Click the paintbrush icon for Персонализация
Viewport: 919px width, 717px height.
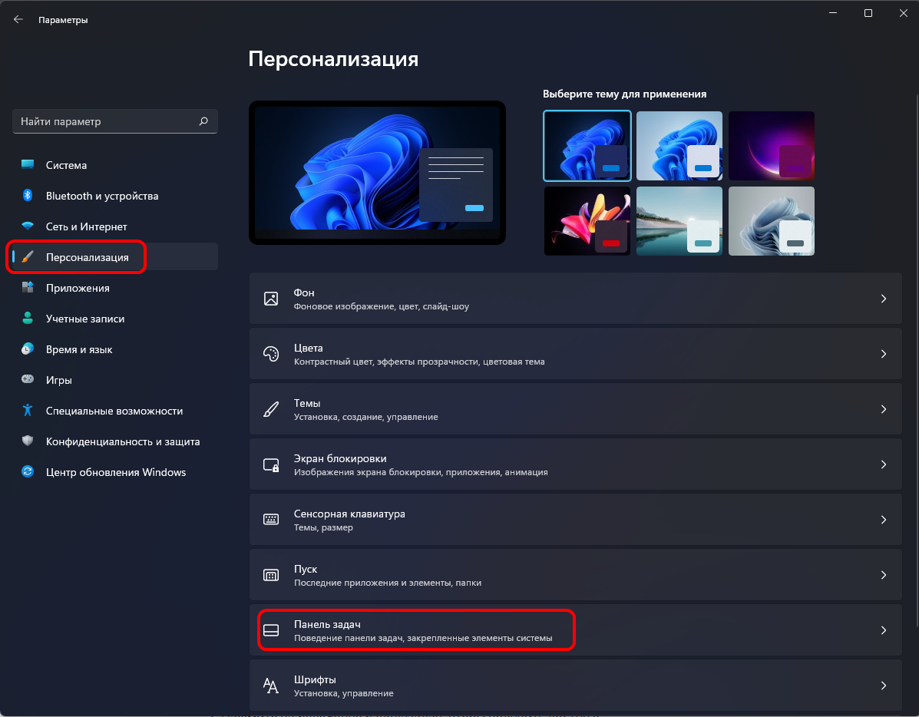28,256
